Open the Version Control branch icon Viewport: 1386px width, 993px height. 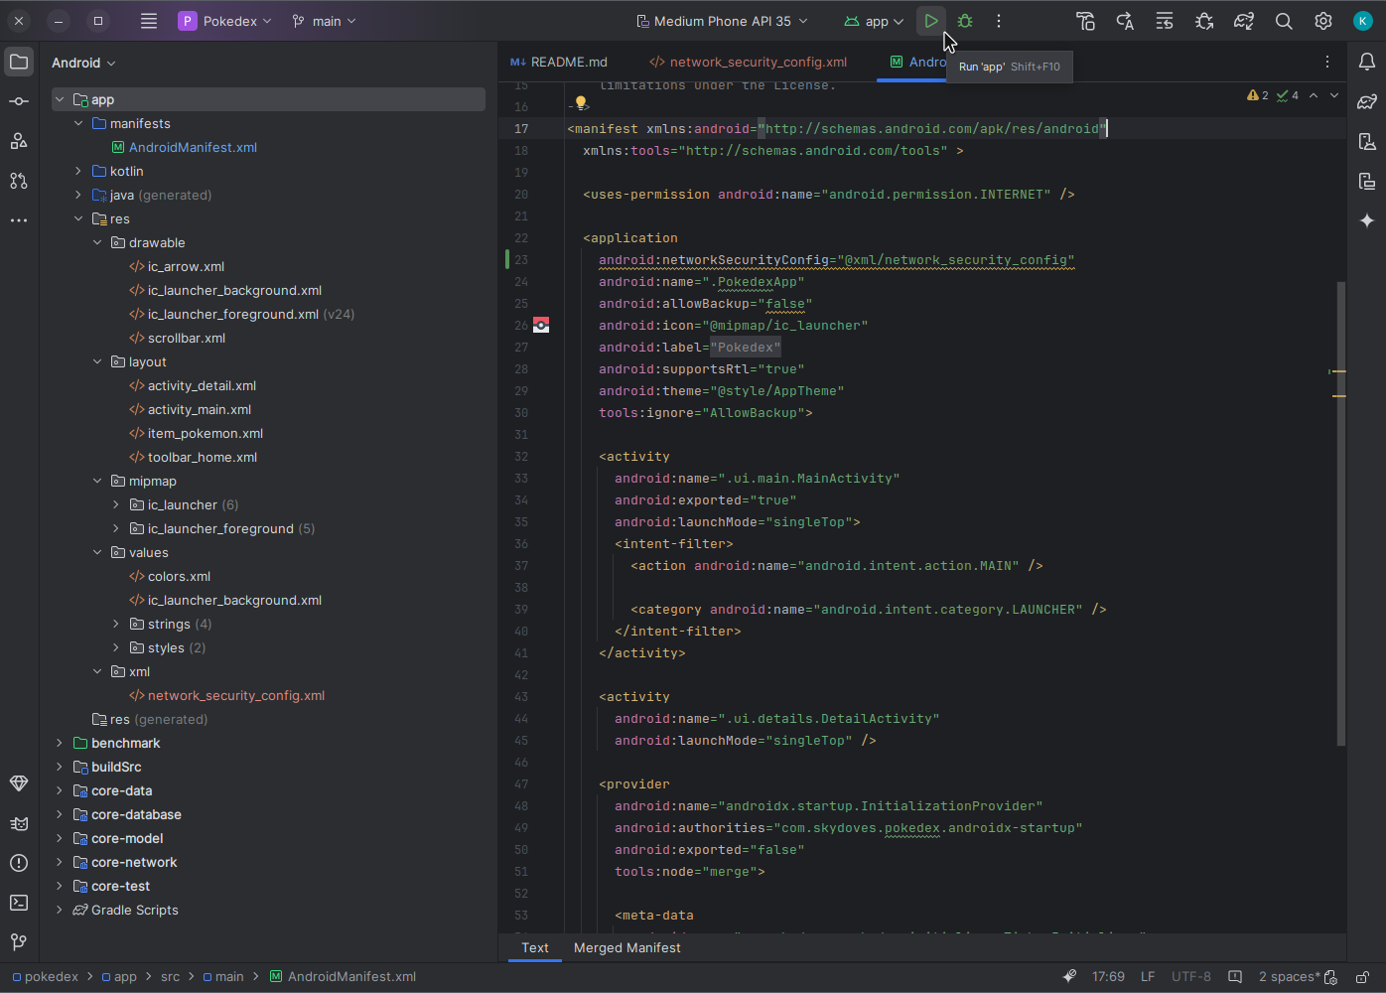[19, 941]
